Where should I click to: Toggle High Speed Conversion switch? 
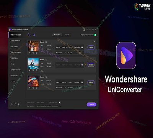(x=95, y=35)
